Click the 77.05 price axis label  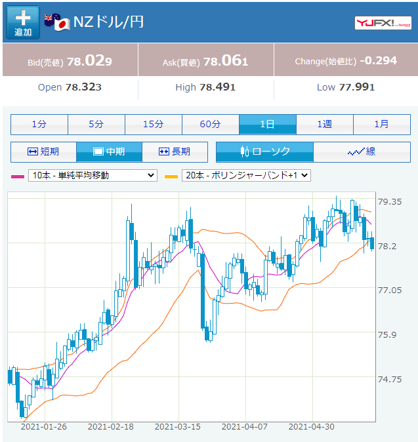coord(390,291)
